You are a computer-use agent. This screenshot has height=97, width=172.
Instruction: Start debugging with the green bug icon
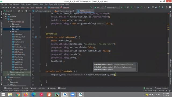pos(131,7)
